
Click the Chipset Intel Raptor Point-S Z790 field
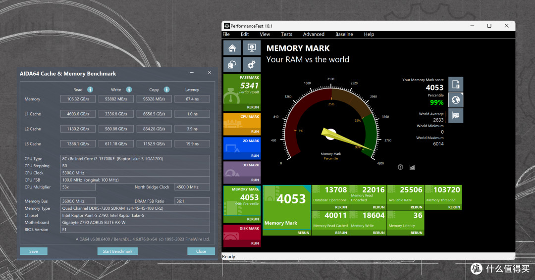[135, 215]
